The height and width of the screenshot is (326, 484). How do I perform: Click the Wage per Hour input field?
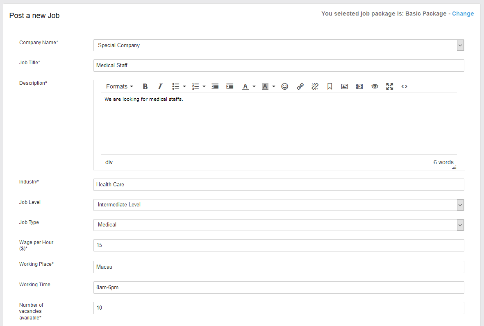(279, 245)
